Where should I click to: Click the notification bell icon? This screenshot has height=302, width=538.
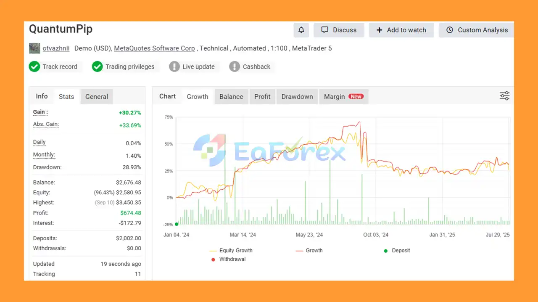(301, 30)
